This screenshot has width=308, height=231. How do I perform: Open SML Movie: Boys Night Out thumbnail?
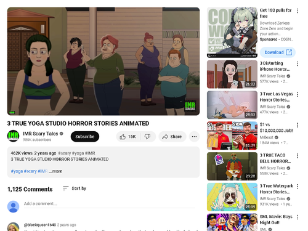232,222
